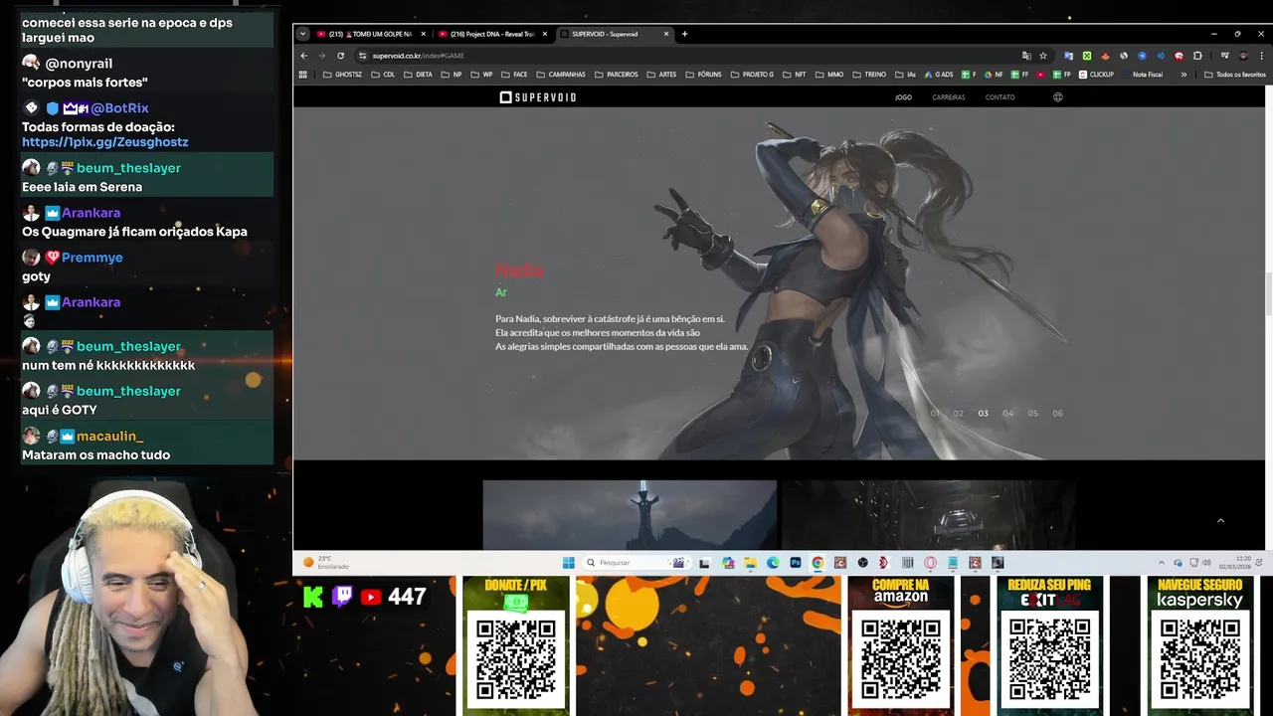The height and width of the screenshot is (716, 1273).
Task: Open the CDL bookmark folder
Action: click(x=383, y=75)
